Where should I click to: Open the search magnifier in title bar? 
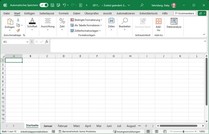tap(142, 5)
